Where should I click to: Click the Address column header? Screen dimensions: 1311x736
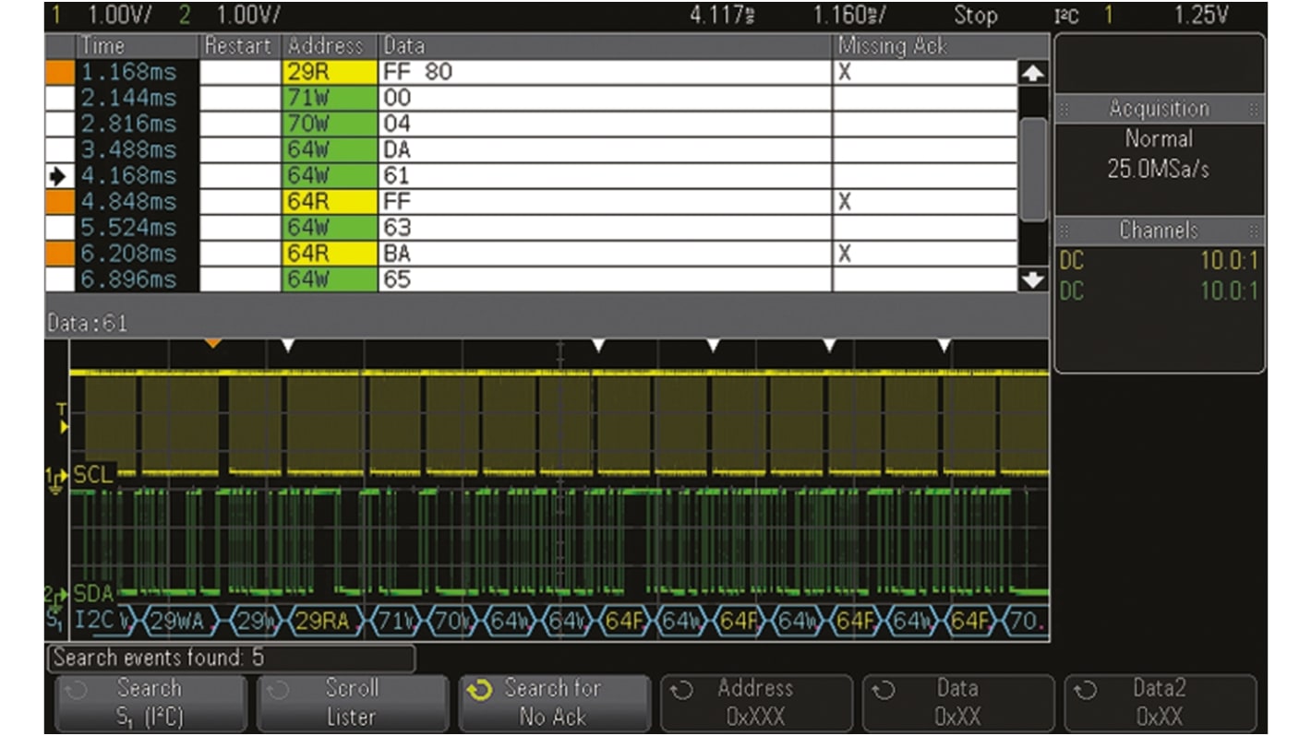pyautogui.click(x=330, y=46)
